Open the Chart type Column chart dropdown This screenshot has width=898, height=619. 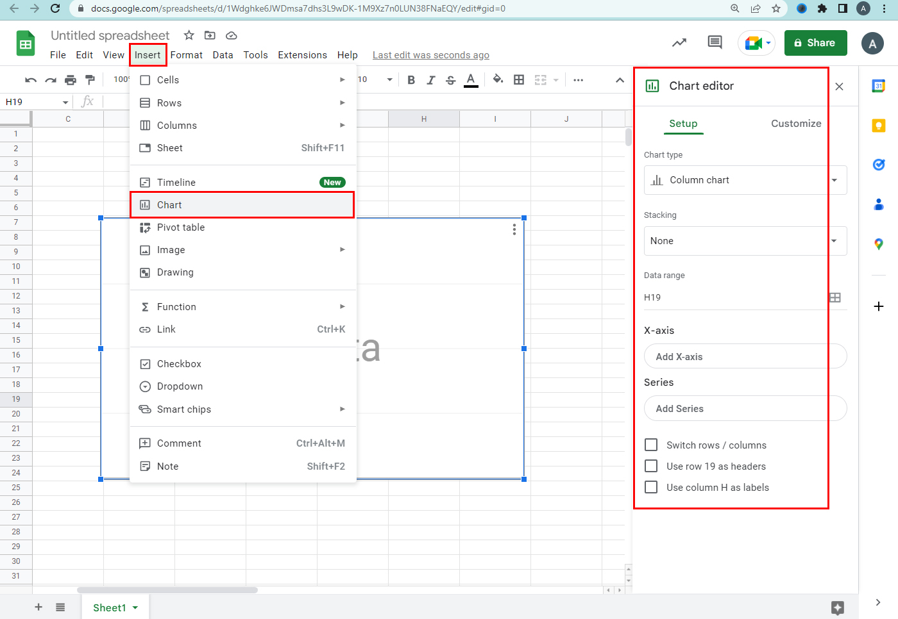click(x=745, y=180)
